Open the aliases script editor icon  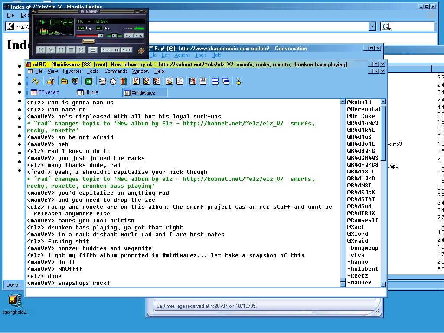[88, 82]
